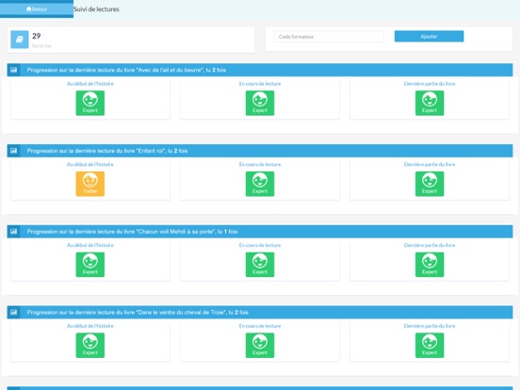Screen dimensions: 520x390
Task: Click 'En cours de lecture' label for 'Chacun voit Mehdi'
Action: pyautogui.click(x=260, y=245)
